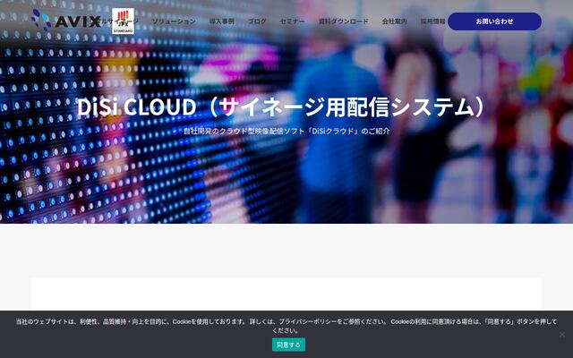This screenshot has height=358, width=573.
Task: Open the 導入事例 menu item
Action: coord(221,21)
